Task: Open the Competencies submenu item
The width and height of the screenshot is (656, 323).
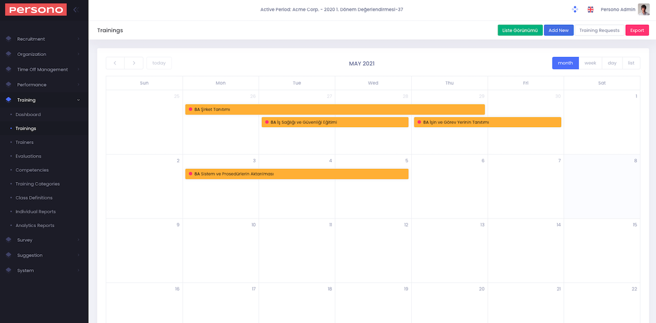Action: point(32,170)
